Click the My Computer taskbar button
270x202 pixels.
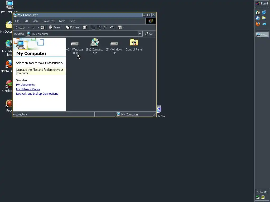pos(262,35)
